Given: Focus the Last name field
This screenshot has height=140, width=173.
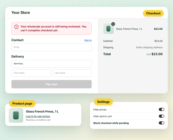Looking at the screenshot, I should click(72, 73).
